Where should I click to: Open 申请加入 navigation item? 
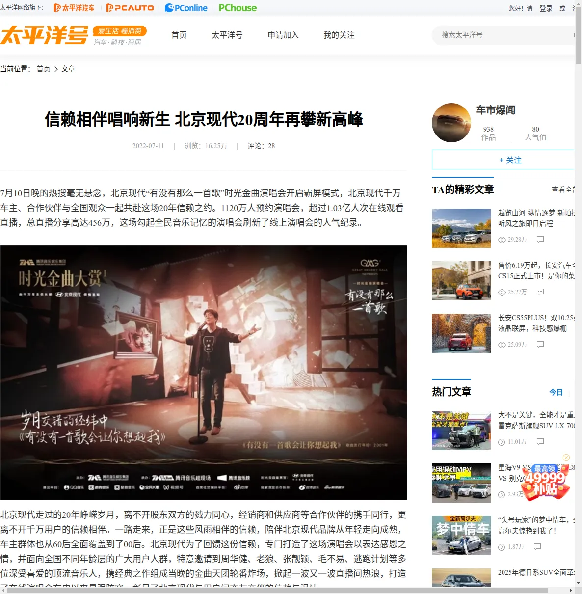283,35
